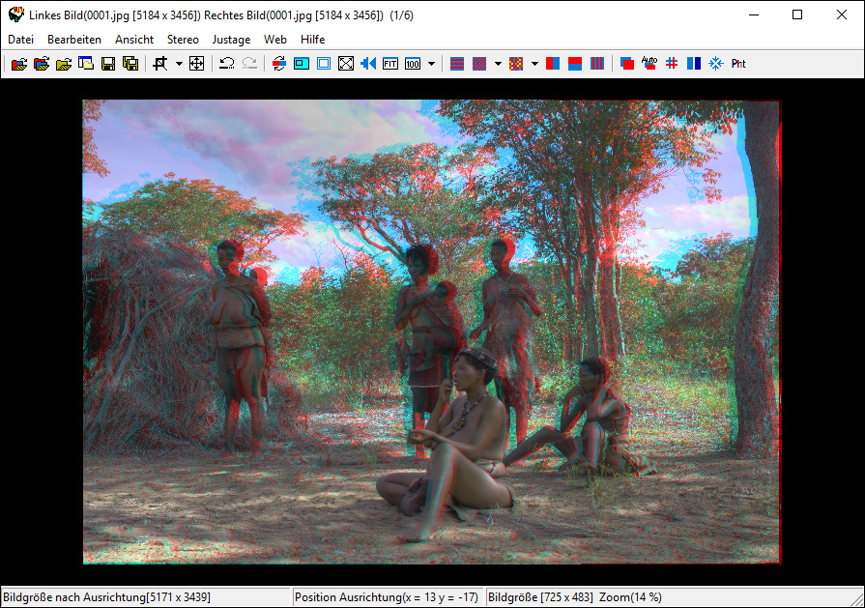This screenshot has height=608, width=865.
Task: Click the blue snowflake icon
Action: click(x=715, y=64)
